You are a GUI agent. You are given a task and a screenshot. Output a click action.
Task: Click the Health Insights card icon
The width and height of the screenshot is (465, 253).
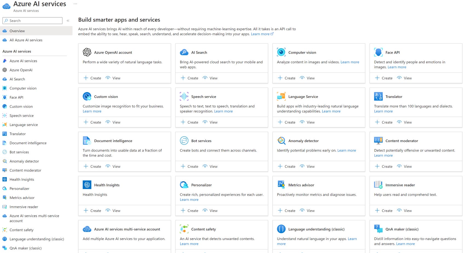coord(87,185)
